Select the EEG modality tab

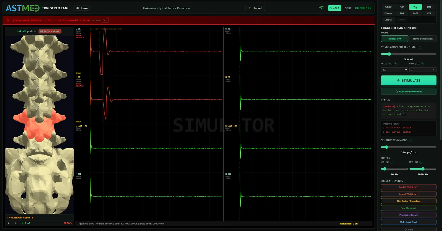(x=402, y=13)
